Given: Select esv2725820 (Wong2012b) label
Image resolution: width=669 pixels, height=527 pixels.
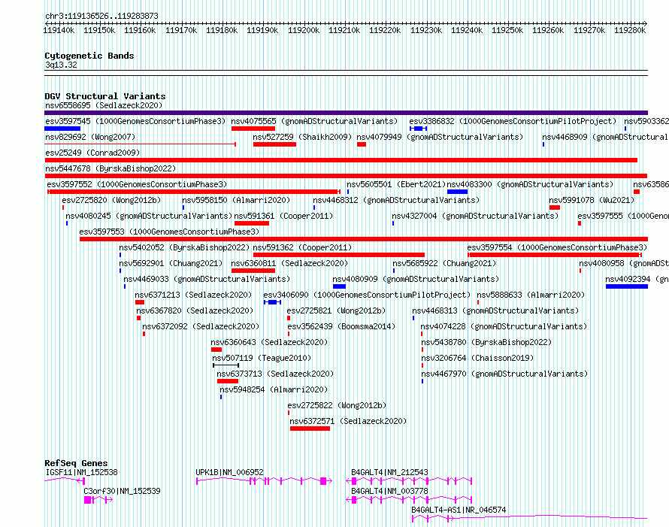Looking at the screenshot, I should point(111,200).
